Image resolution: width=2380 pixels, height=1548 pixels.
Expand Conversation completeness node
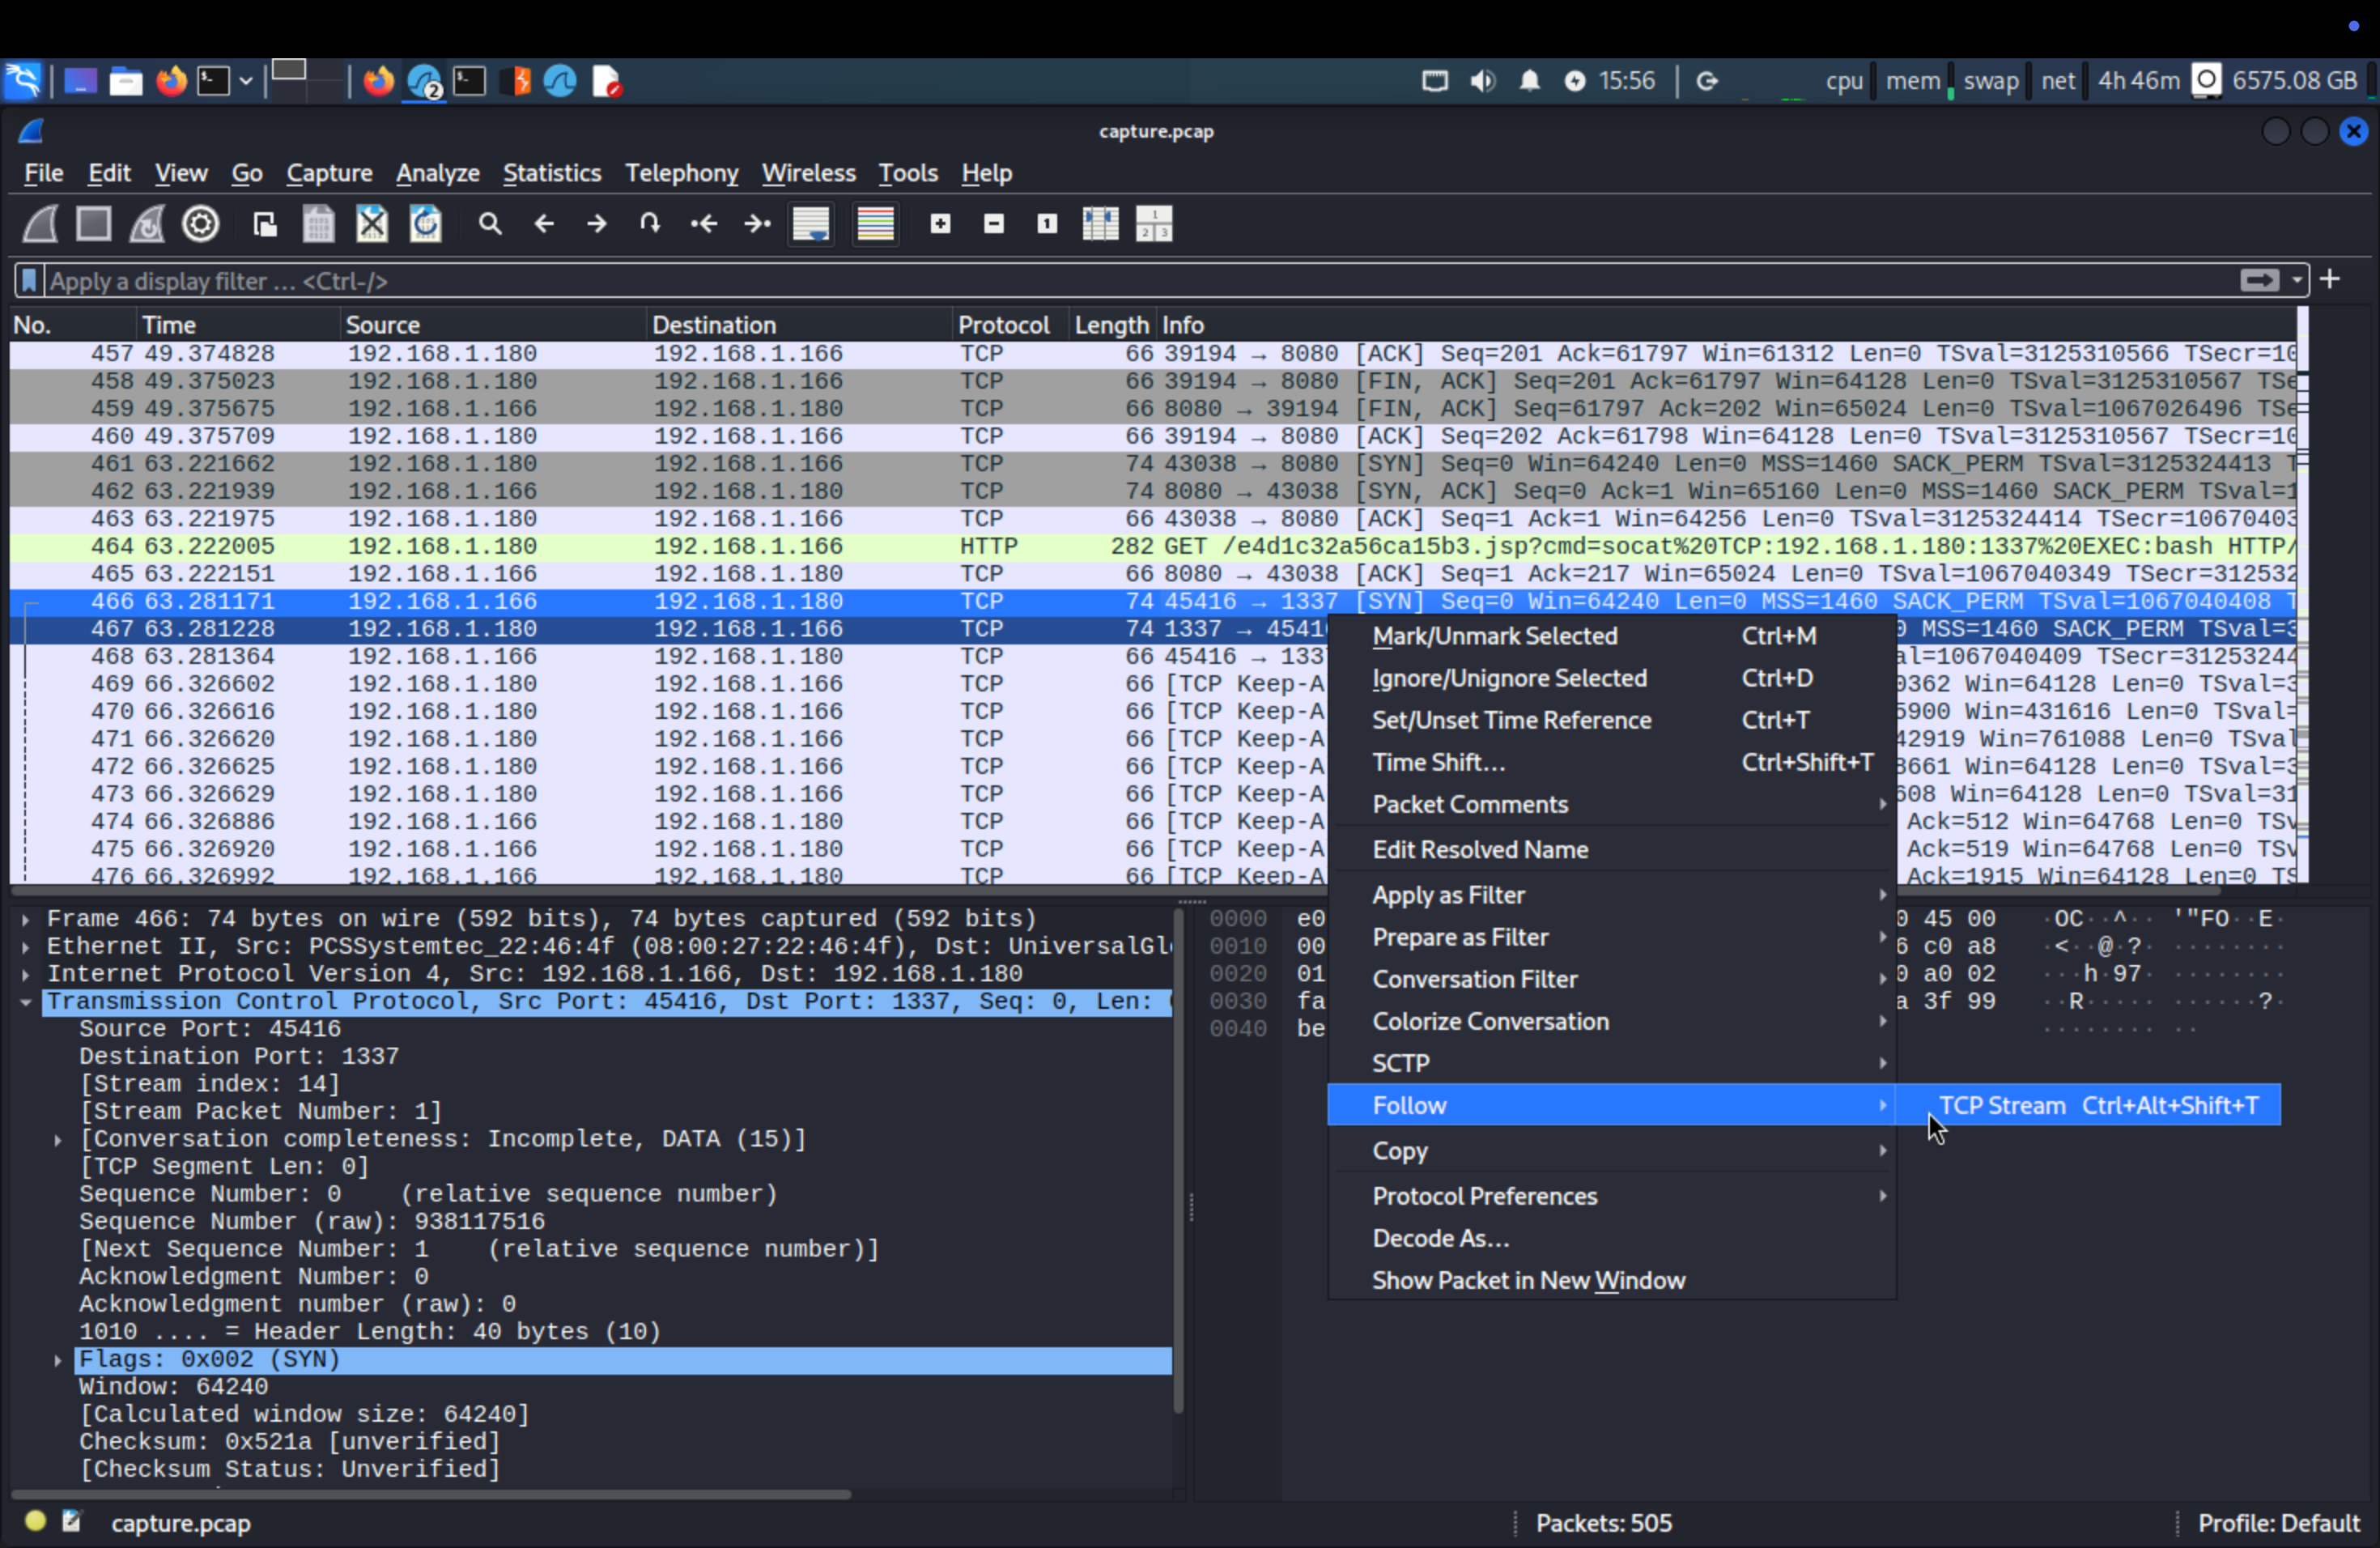58,1139
